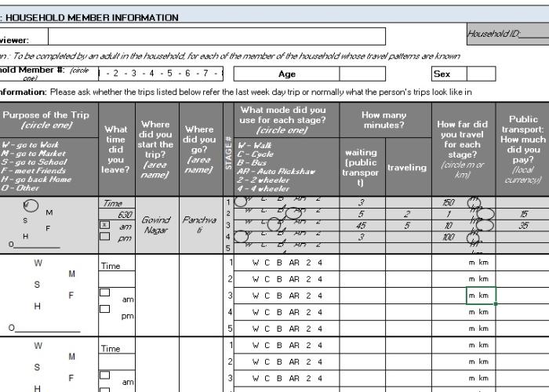Image resolution: width=549 pixels, height=392 pixels.
Task: Select the vertical STAGE # header cell
Action: 228,150
